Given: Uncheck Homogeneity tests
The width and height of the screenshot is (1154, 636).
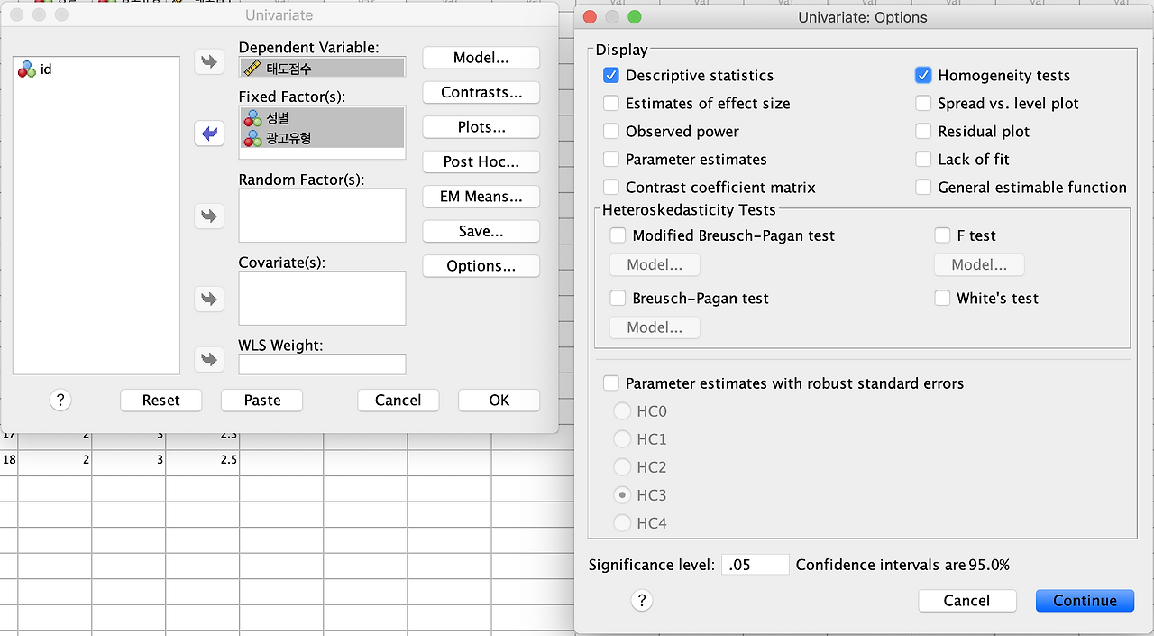Looking at the screenshot, I should (923, 76).
